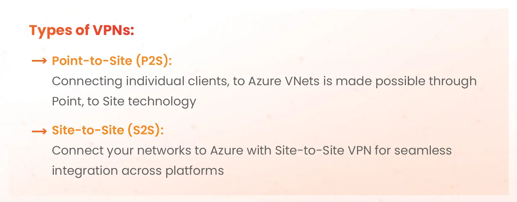Click the 'Point-to-Site (P2S):' subheading

click(x=112, y=61)
